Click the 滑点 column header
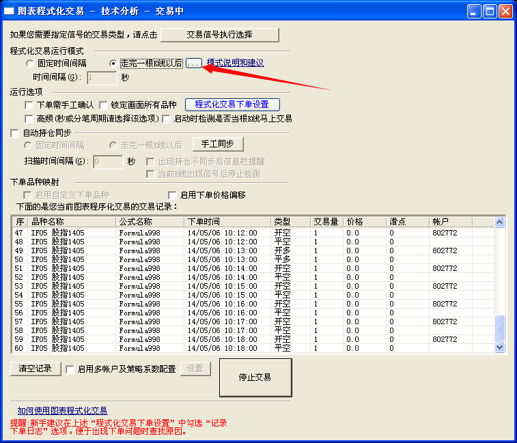This screenshot has height=443, width=517. click(x=408, y=222)
